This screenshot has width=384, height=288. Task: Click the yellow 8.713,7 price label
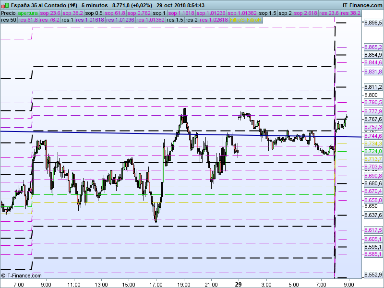point(373,159)
